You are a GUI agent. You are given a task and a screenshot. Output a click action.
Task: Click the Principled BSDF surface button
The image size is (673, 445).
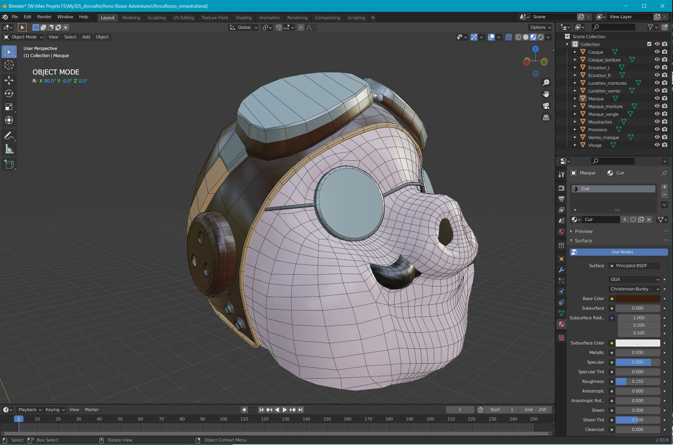pos(634,266)
